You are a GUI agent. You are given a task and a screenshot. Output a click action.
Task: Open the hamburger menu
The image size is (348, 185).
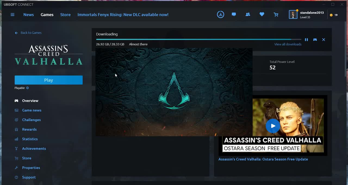click(13, 15)
